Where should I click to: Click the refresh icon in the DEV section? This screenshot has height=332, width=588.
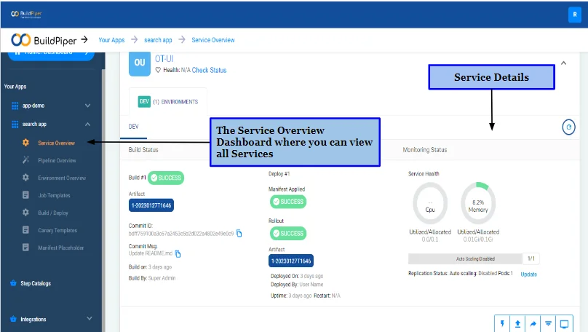[x=568, y=127]
